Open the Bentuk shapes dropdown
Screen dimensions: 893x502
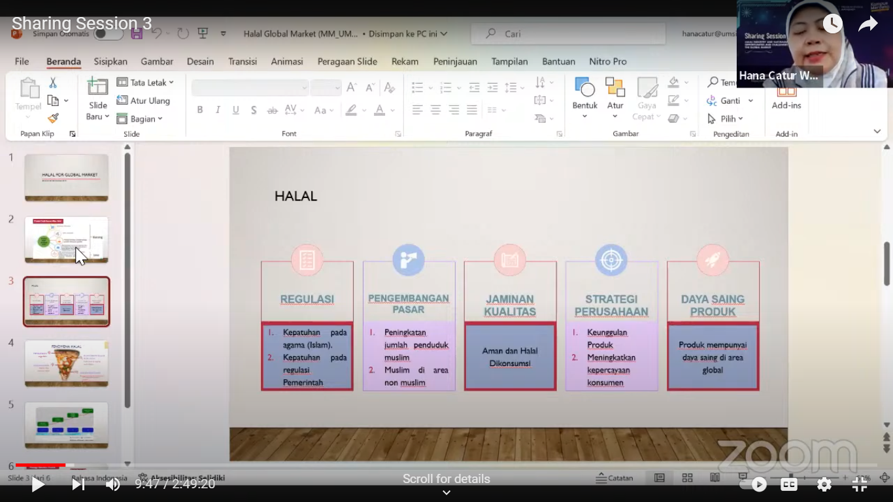point(584,106)
